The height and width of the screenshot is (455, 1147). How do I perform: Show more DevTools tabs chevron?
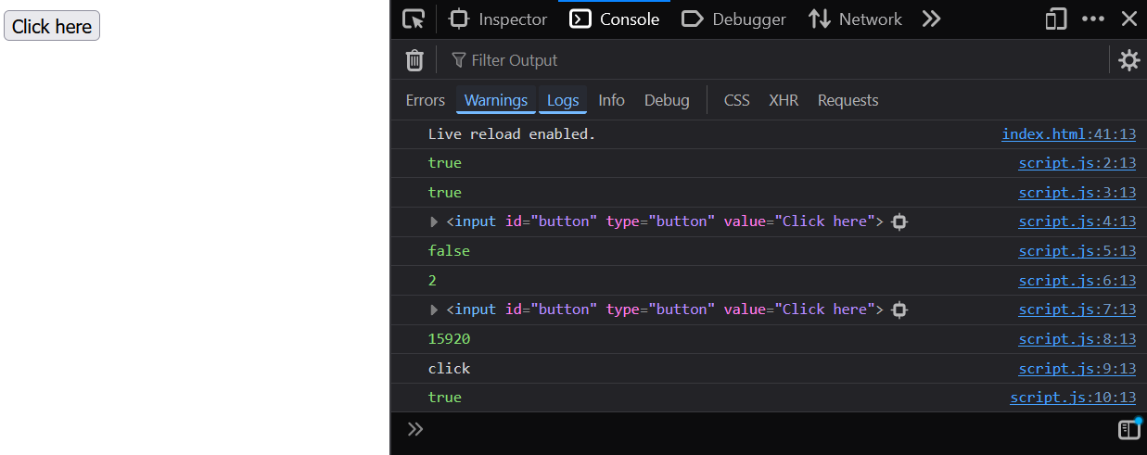(x=931, y=19)
